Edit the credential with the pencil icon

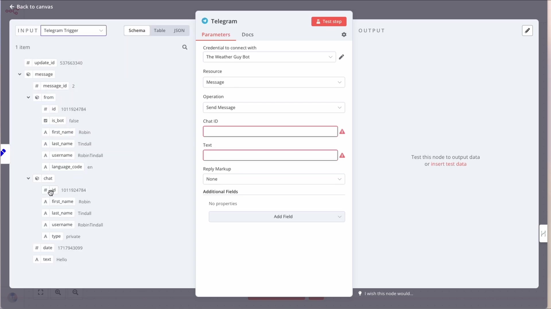(x=341, y=57)
